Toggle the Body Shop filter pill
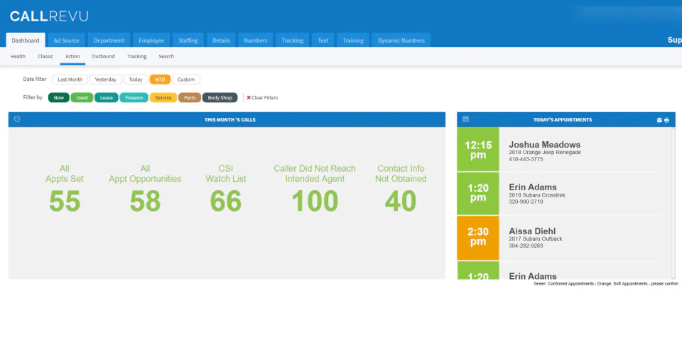The height and width of the screenshot is (345, 682). click(220, 98)
